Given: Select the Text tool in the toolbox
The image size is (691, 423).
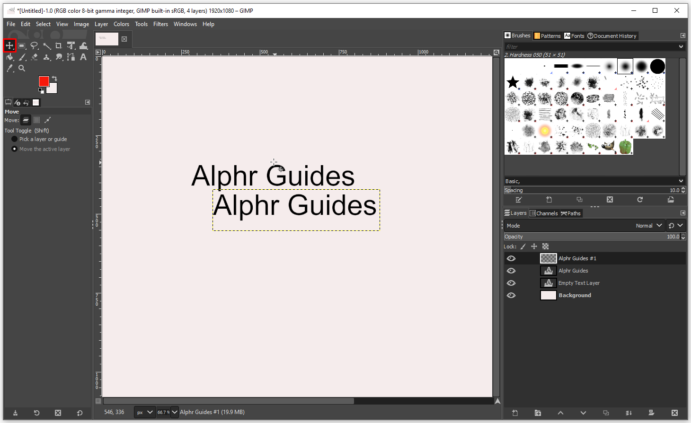Looking at the screenshot, I should [x=83, y=57].
